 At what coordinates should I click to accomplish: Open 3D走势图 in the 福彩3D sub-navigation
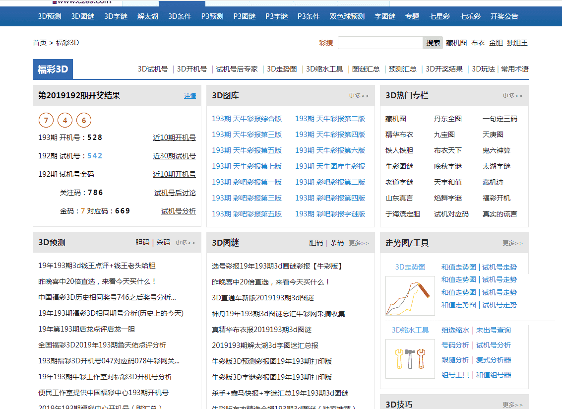coord(282,69)
